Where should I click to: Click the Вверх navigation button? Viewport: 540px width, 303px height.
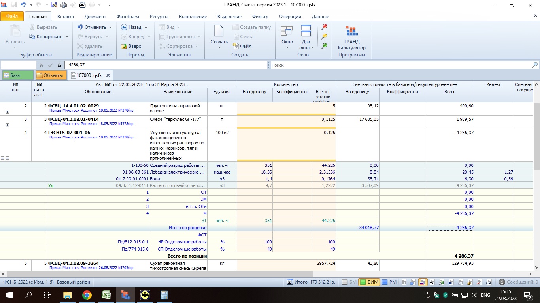[131, 46]
